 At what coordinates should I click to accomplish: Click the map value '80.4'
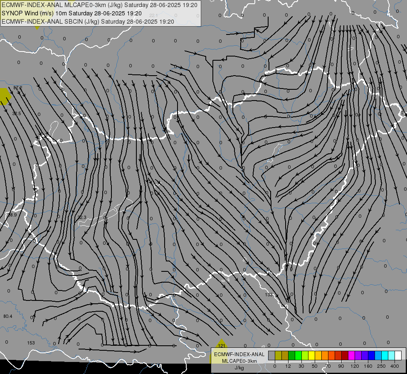(x=8, y=316)
